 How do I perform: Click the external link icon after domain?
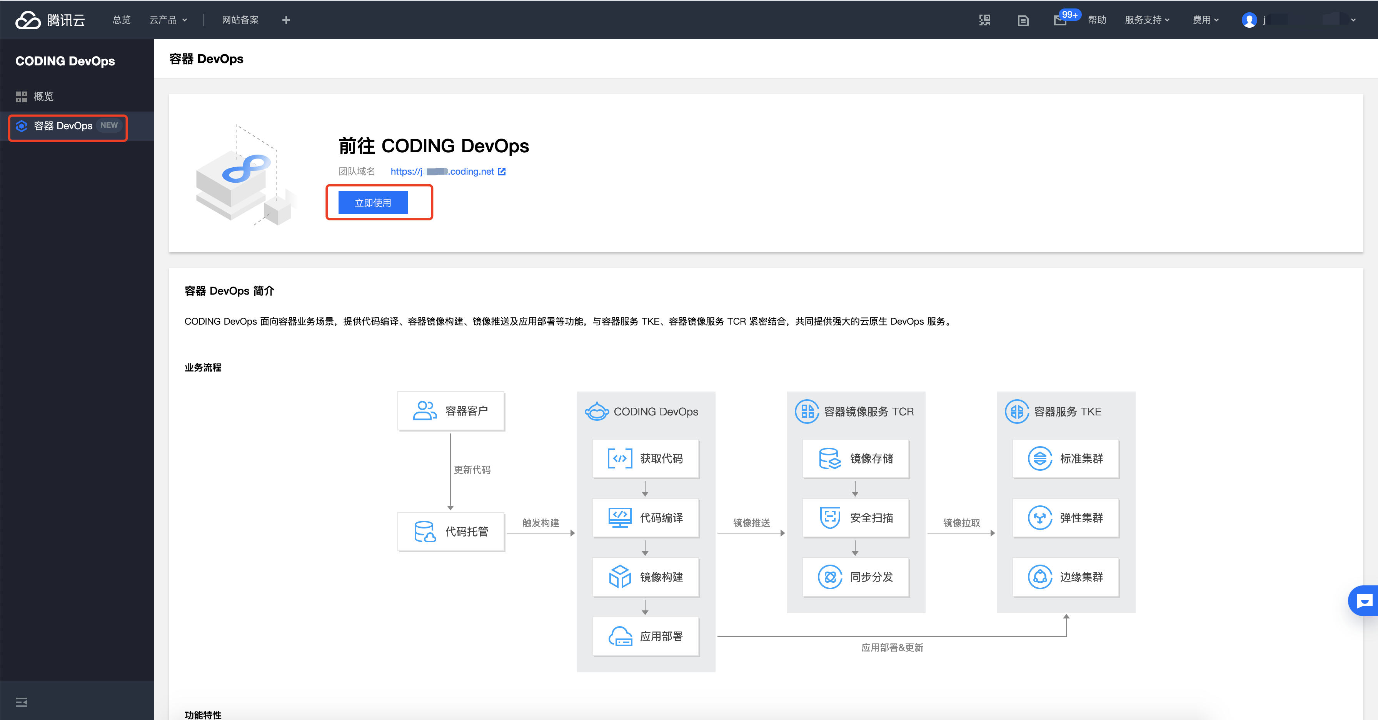pyautogui.click(x=502, y=171)
